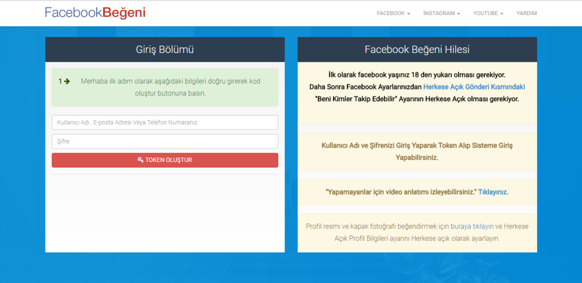Click into the Şifre password field
Image resolution: width=582 pixels, height=283 pixels.
[165, 141]
